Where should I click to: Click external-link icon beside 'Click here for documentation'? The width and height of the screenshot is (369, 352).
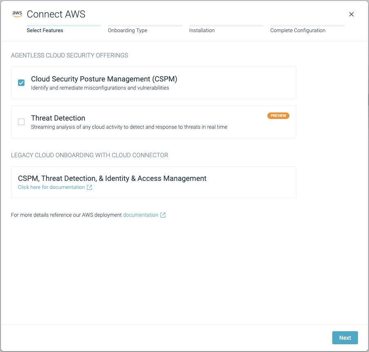click(x=89, y=187)
